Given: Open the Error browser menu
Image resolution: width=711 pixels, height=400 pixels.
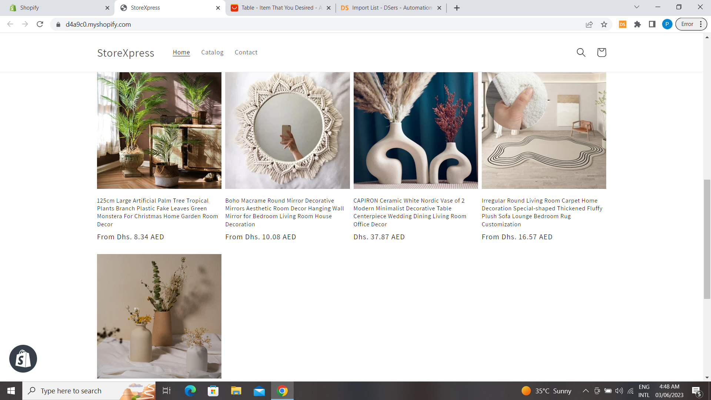Looking at the screenshot, I should click(x=691, y=24).
